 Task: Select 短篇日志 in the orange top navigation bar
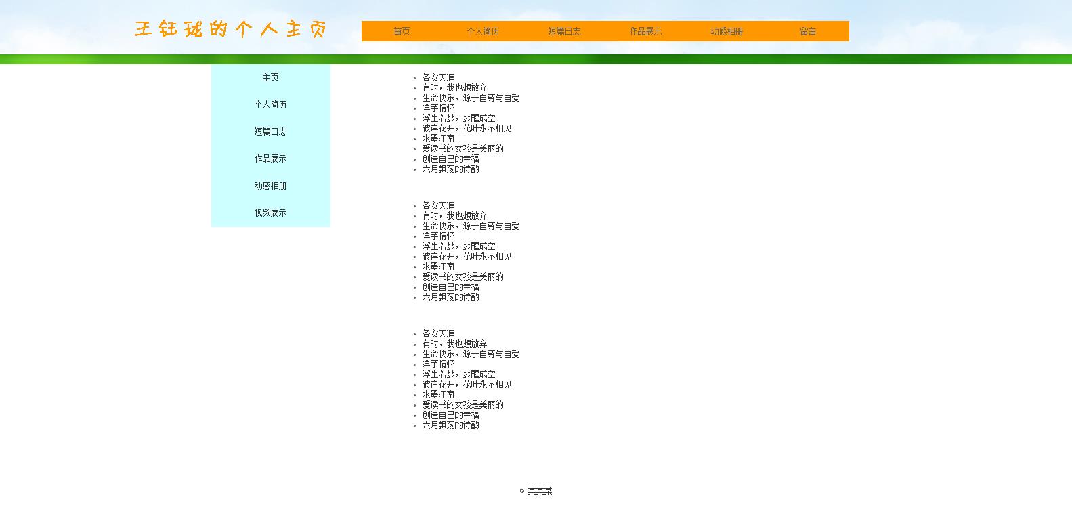(x=564, y=31)
